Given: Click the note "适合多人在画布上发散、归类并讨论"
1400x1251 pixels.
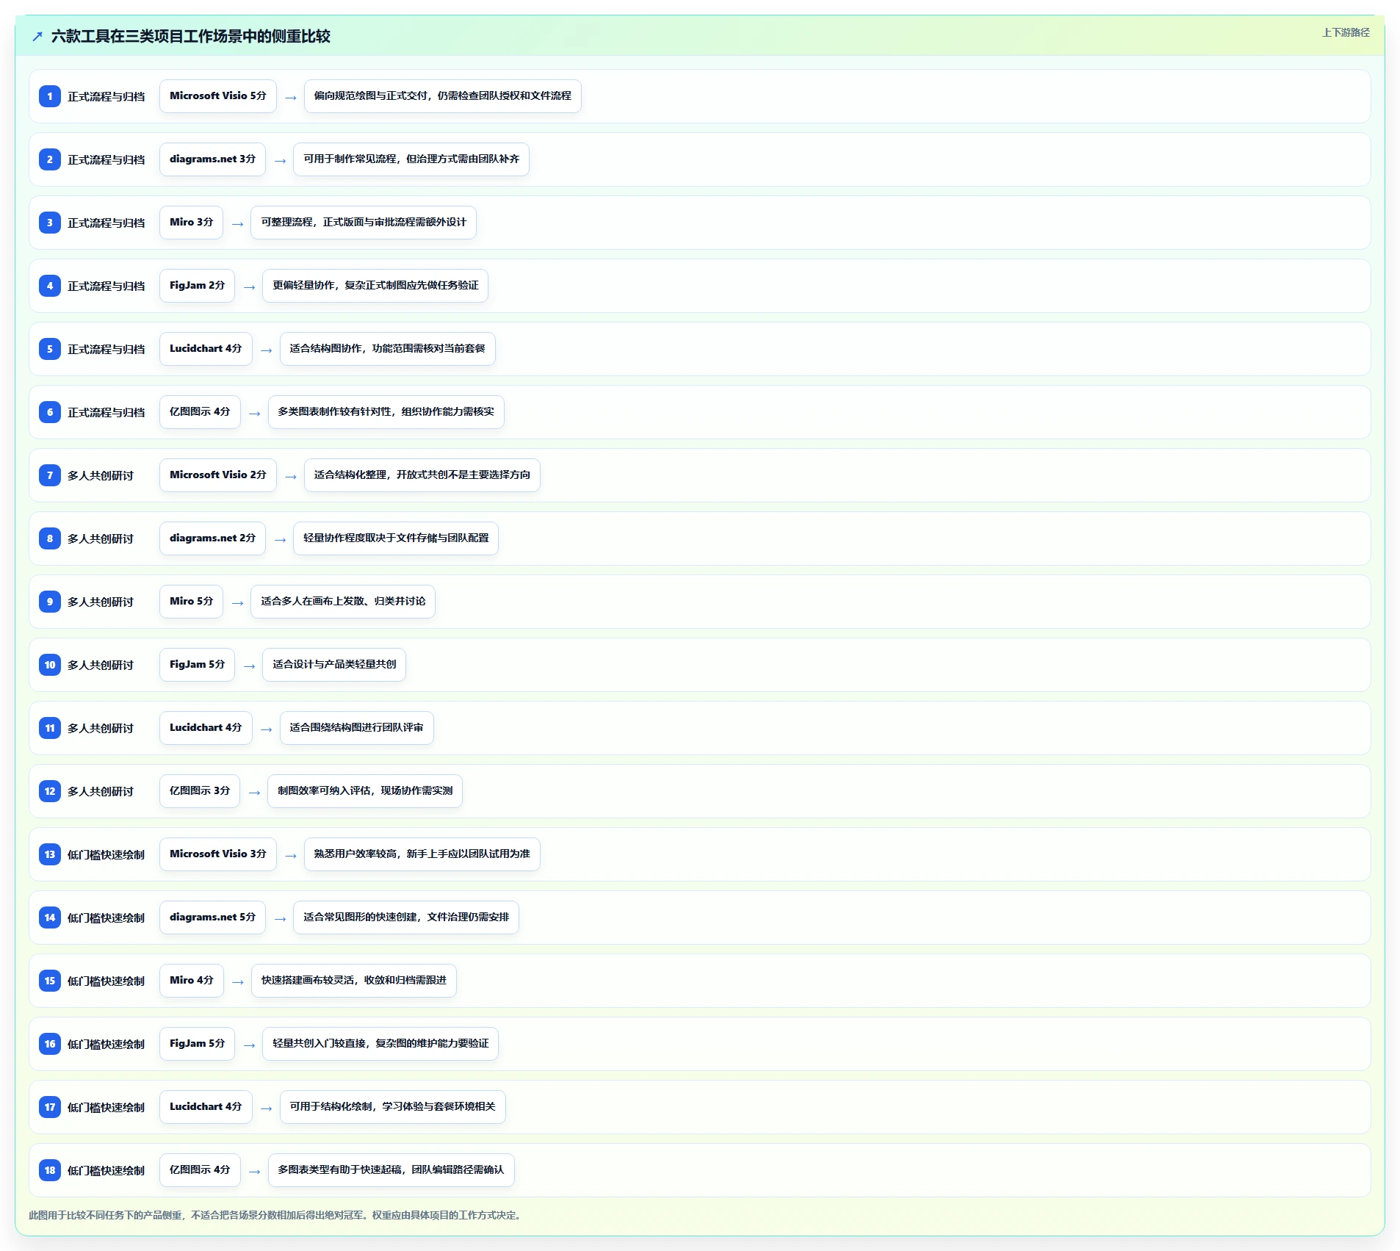Looking at the screenshot, I should tap(343, 602).
